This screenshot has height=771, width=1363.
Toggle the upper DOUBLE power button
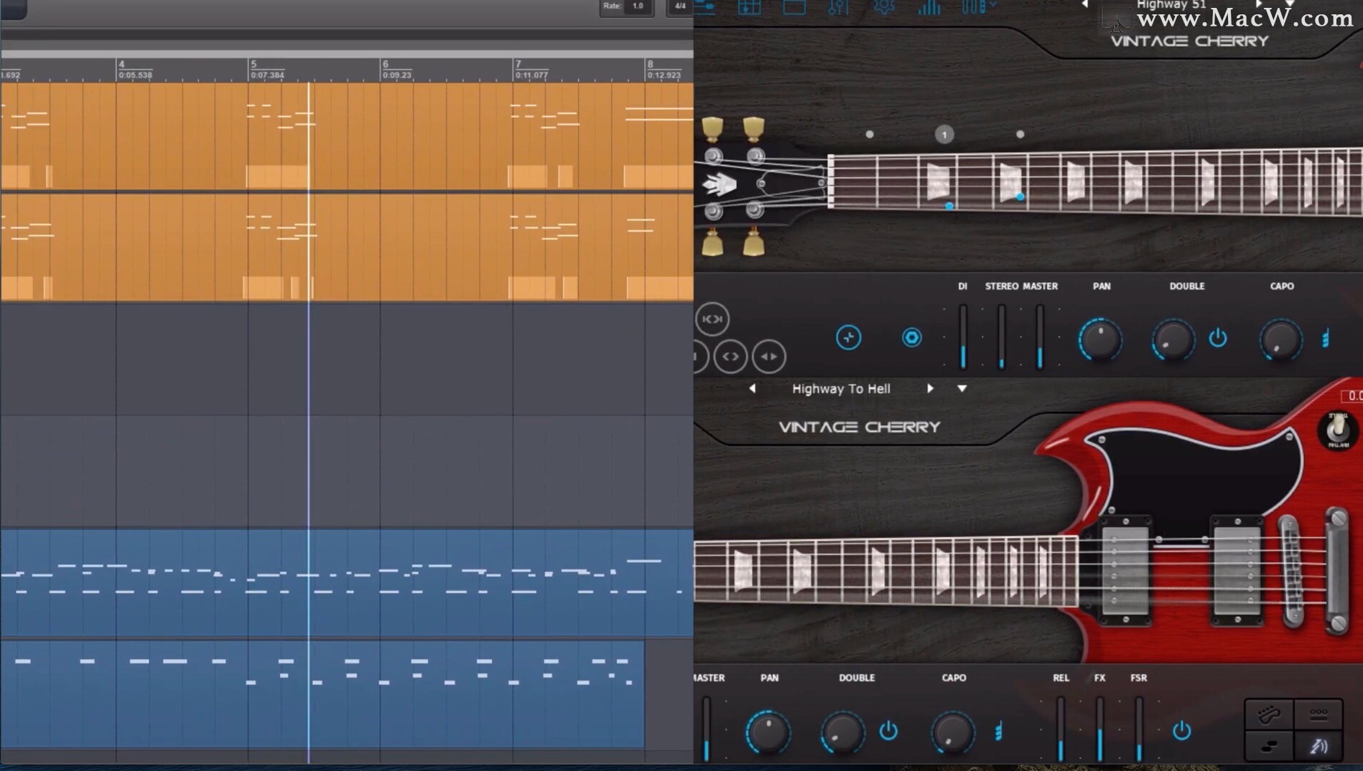point(1218,338)
